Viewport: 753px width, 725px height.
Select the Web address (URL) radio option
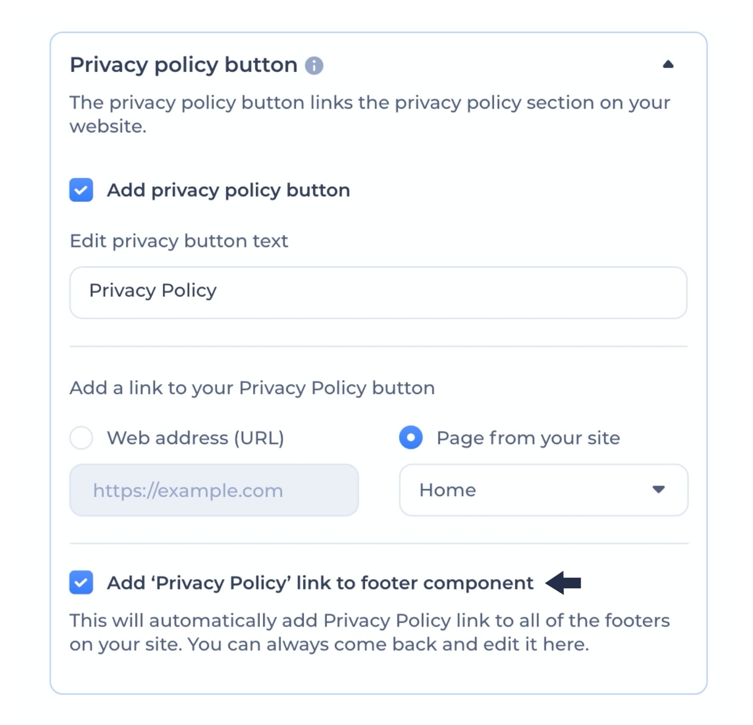(x=81, y=437)
